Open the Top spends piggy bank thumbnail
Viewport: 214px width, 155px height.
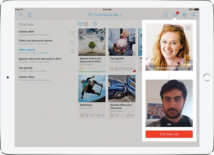[122, 42]
